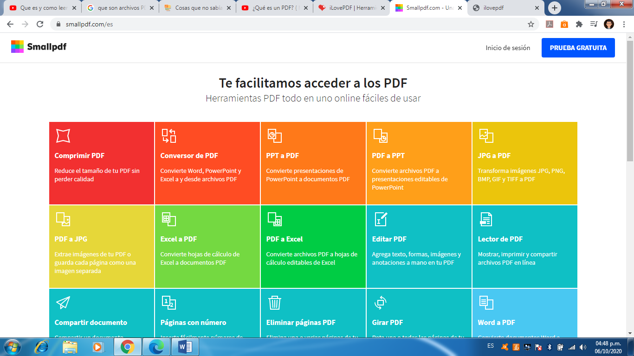Select the JPG a PDF tool

click(x=524, y=163)
